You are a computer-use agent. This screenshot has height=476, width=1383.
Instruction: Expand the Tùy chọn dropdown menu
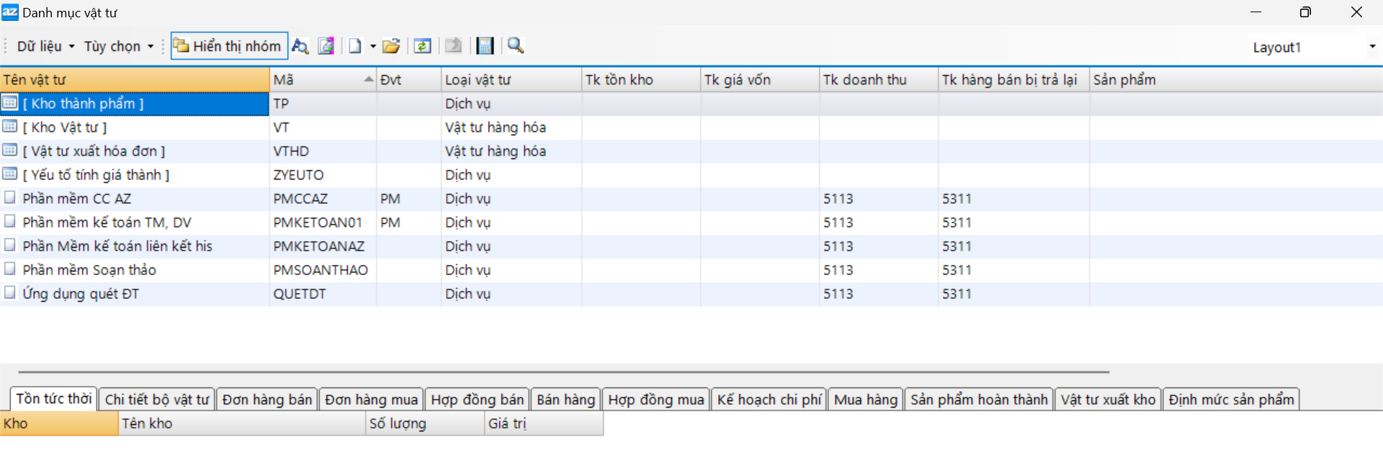coord(118,46)
